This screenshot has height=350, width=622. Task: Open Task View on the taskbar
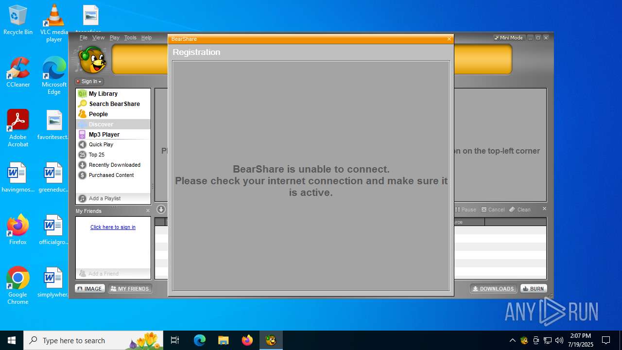click(175, 340)
